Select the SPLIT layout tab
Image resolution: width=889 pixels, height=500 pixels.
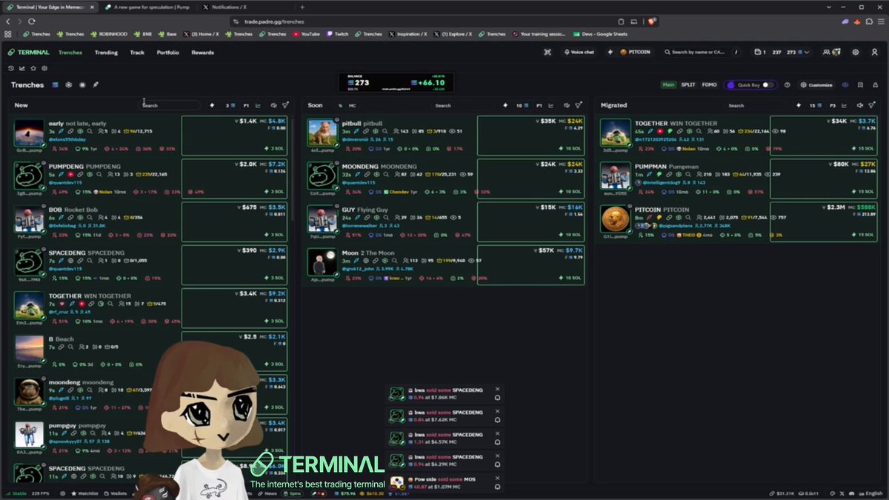(x=688, y=85)
